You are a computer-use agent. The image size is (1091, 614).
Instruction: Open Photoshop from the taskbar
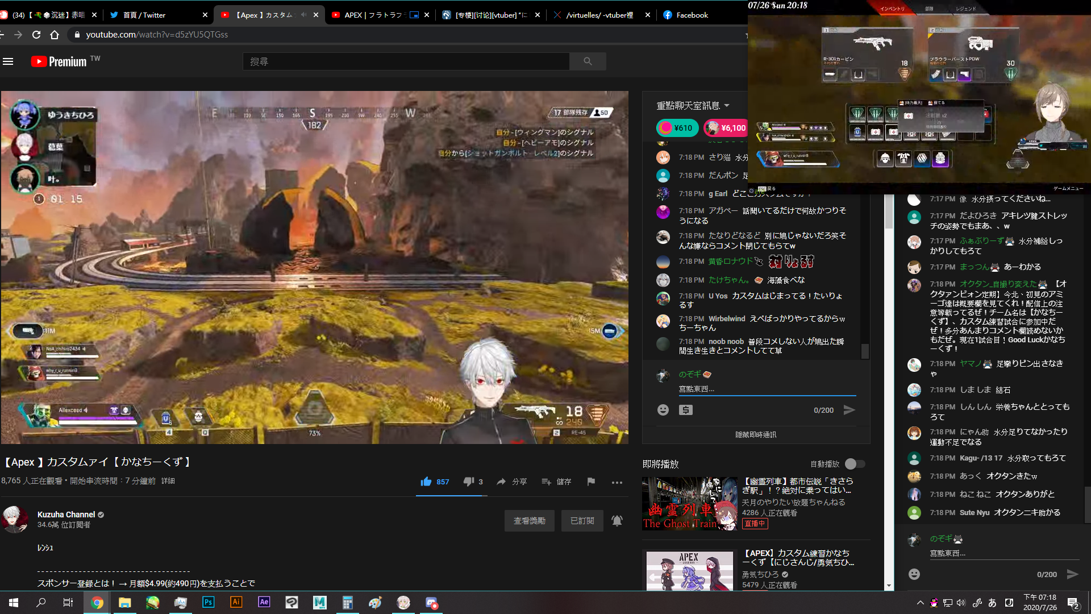[x=209, y=602]
